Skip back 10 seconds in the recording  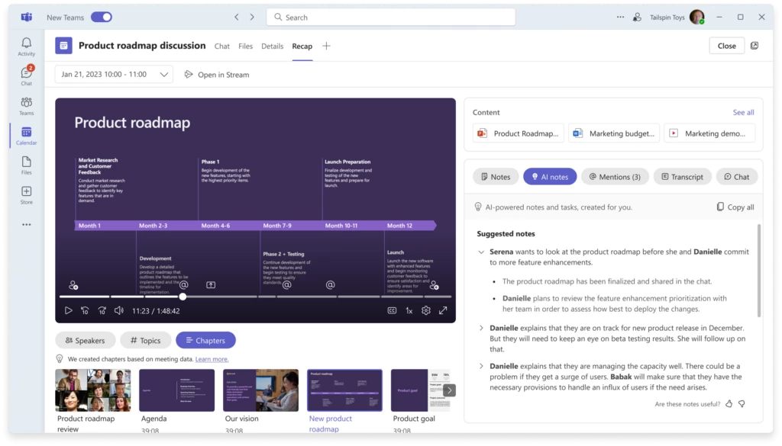tap(85, 310)
